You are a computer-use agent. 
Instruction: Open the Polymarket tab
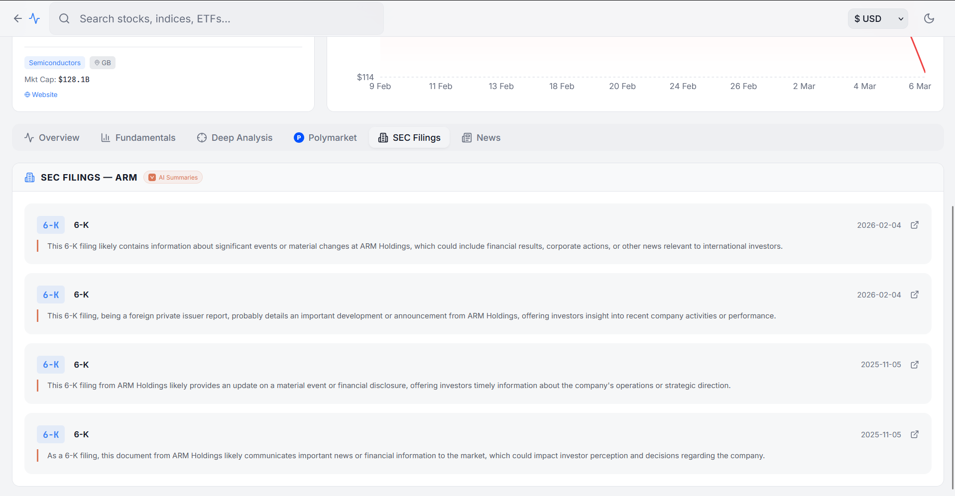pos(326,138)
